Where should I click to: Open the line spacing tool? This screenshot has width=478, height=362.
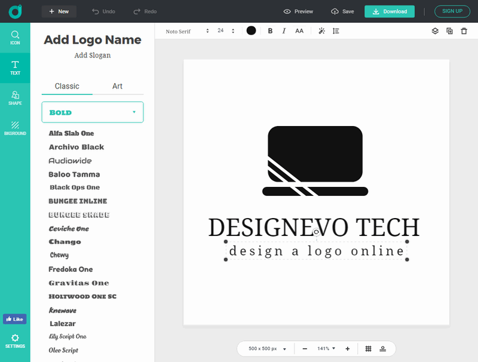[x=336, y=30]
